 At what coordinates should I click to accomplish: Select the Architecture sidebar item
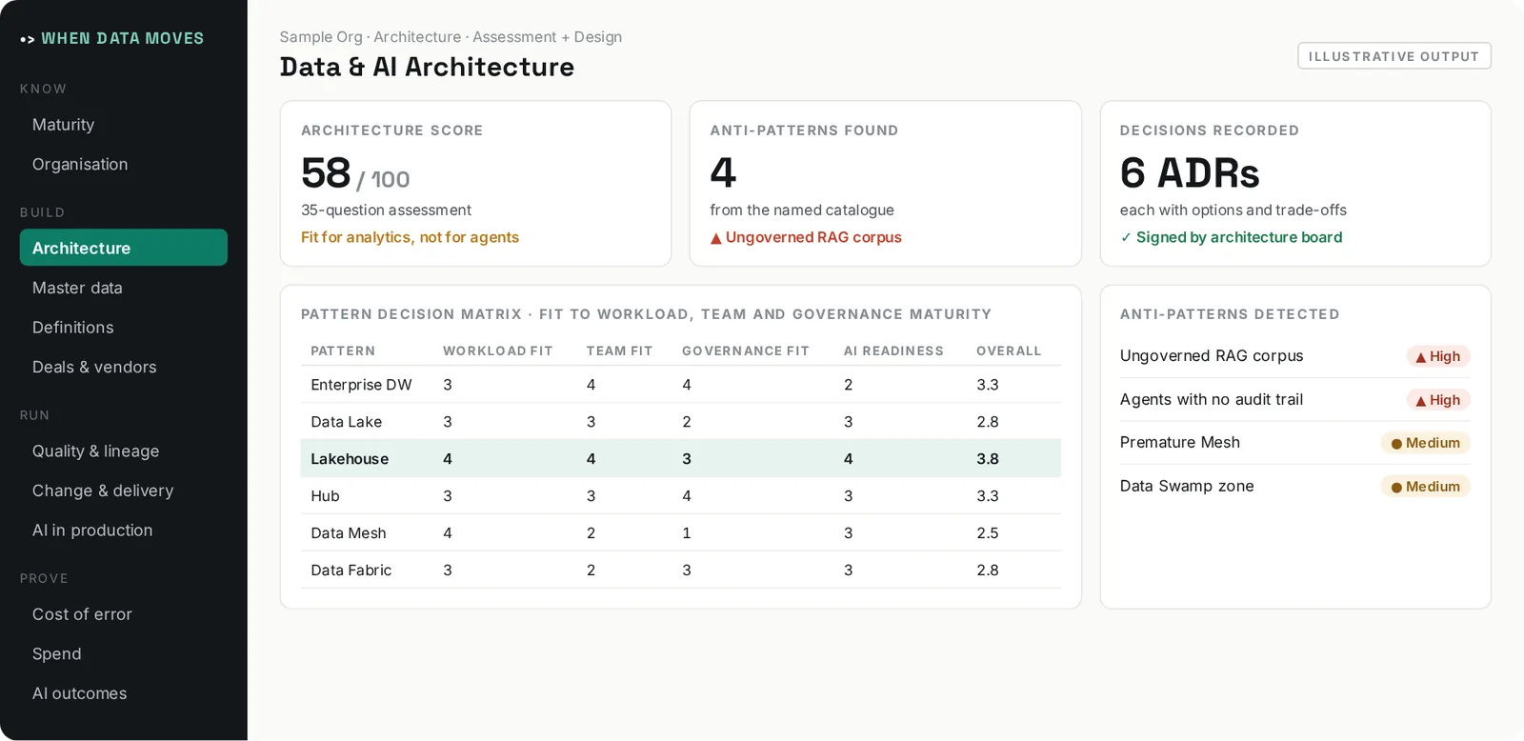(123, 248)
